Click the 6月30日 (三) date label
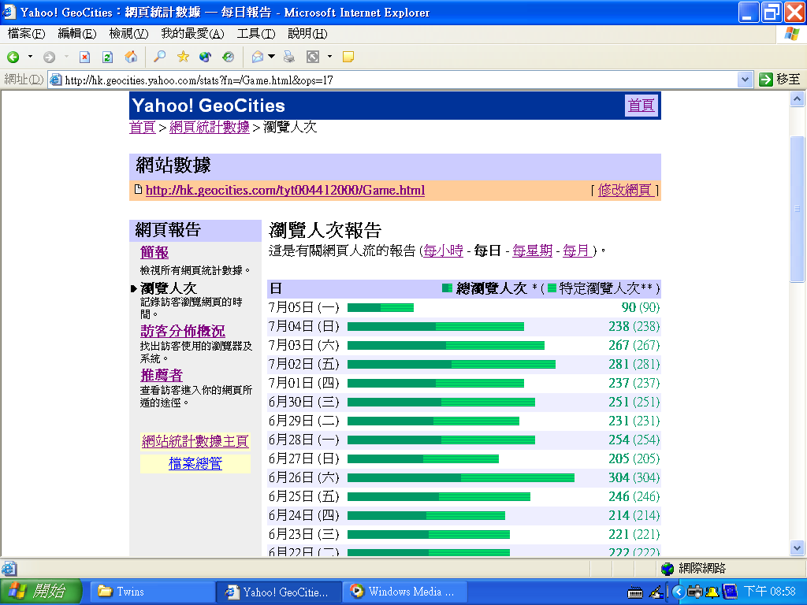The height and width of the screenshot is (605, 807). [x=303, y=403]
